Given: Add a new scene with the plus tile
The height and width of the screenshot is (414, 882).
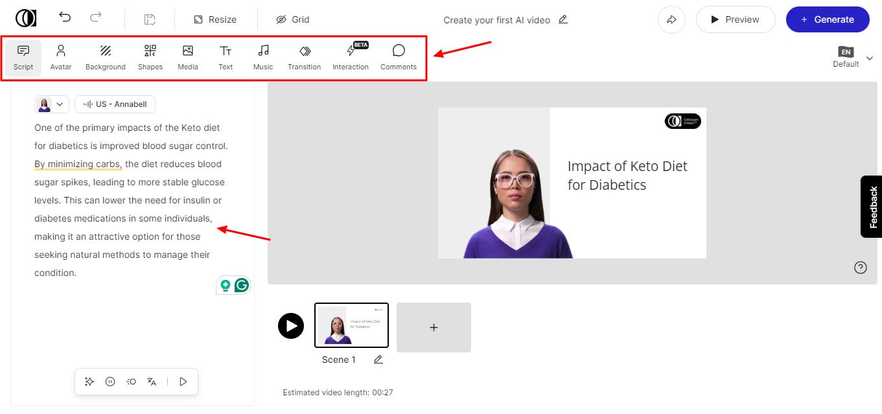Looking at the screenshot, I should [x=434, y=328].
